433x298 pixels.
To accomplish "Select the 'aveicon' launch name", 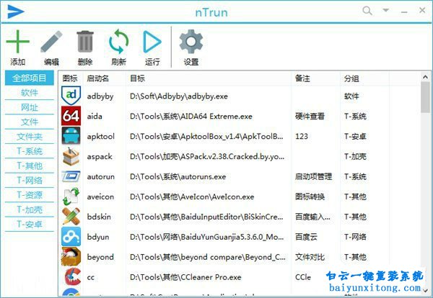I will tap(100, 197).
